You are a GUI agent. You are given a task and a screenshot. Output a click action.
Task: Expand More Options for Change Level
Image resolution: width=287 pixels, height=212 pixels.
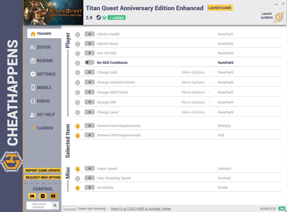196,112
